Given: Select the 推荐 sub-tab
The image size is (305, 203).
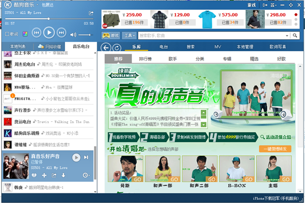Looking at the screenshot, I should click(x=118, y=59).
